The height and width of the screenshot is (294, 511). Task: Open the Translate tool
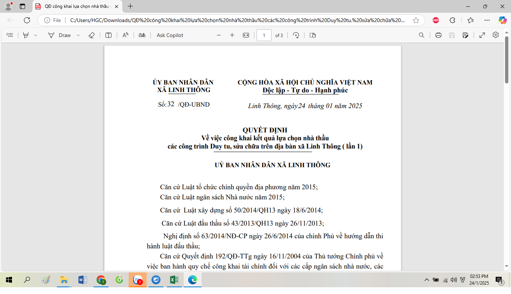coord(142,35)
